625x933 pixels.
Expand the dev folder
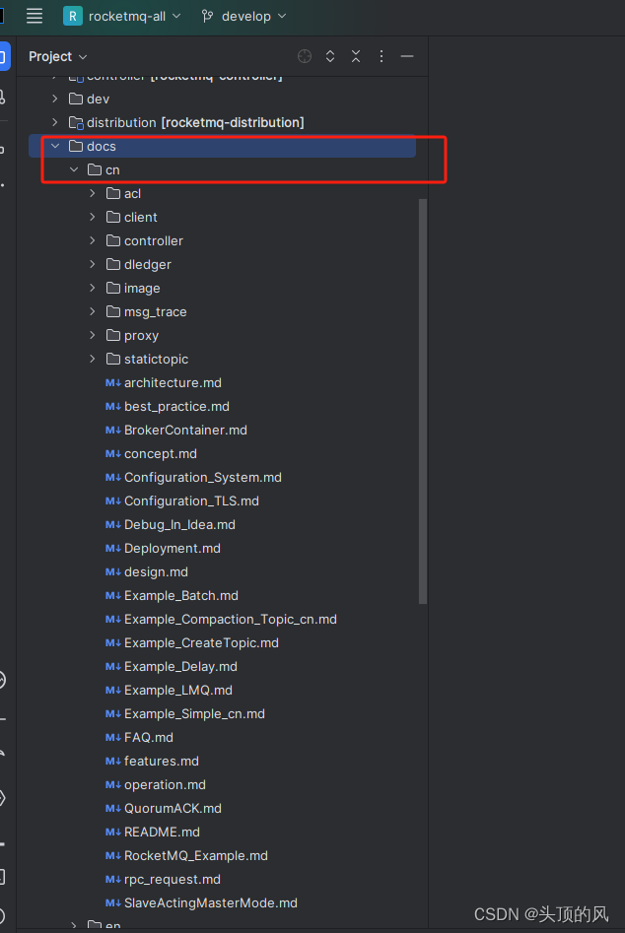tap(55, 99)
